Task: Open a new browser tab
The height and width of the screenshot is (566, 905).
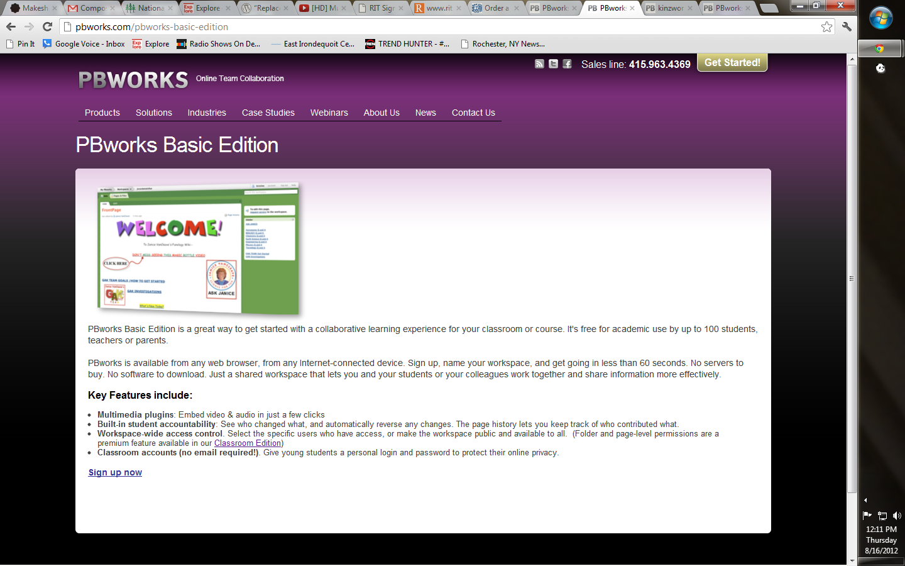Action: (x=768, y=8)
